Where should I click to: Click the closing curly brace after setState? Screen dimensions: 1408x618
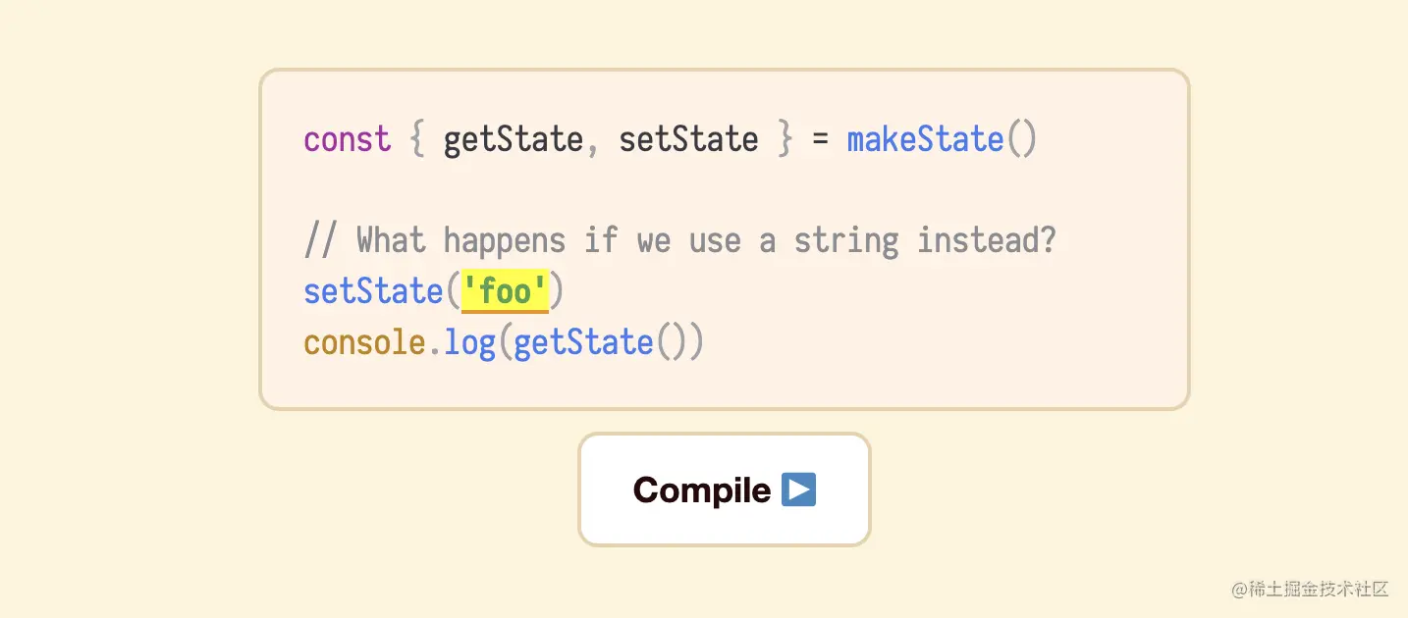click(x=785, y=139)
